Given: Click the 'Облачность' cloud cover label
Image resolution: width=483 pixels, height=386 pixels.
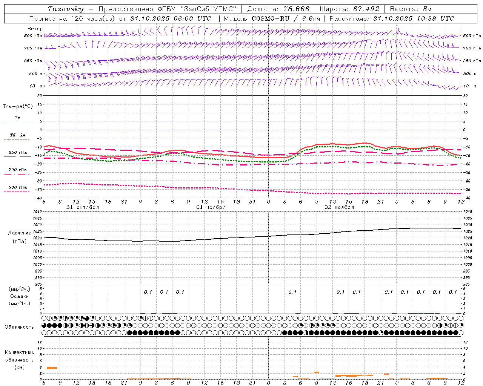Looking at the screenshot, I should tap(19, 327).
